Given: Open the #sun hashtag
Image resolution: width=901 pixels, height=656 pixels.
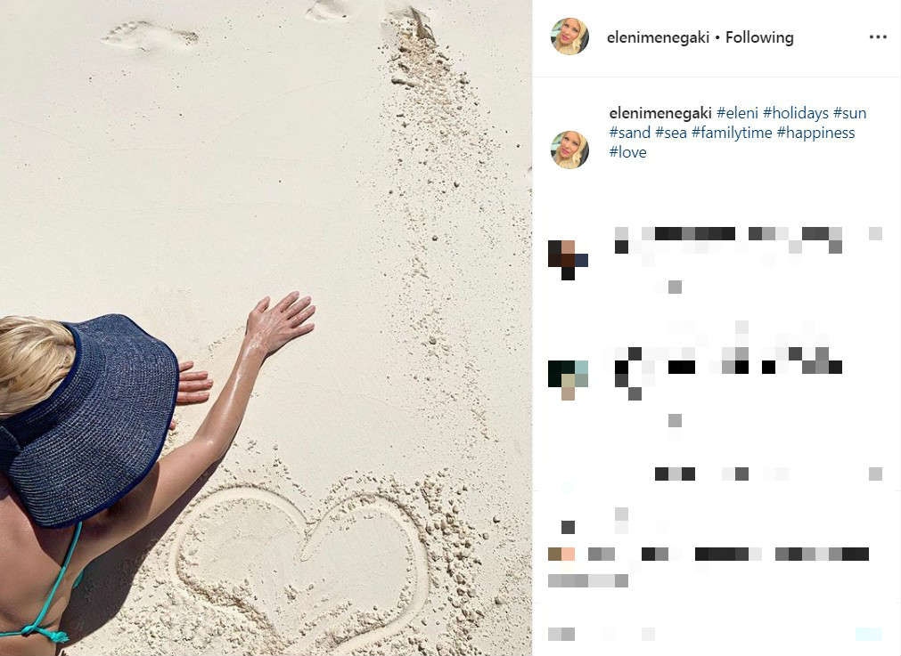Looking at the screenshot, I should click(x=850, y=113).
